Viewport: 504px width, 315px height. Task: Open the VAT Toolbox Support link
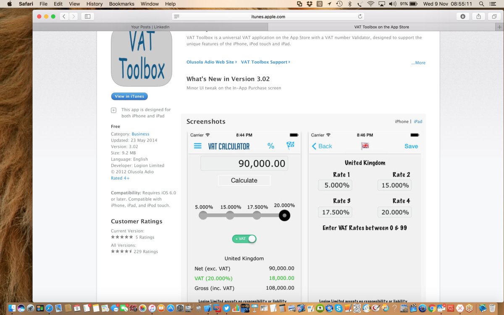[265, 62]
